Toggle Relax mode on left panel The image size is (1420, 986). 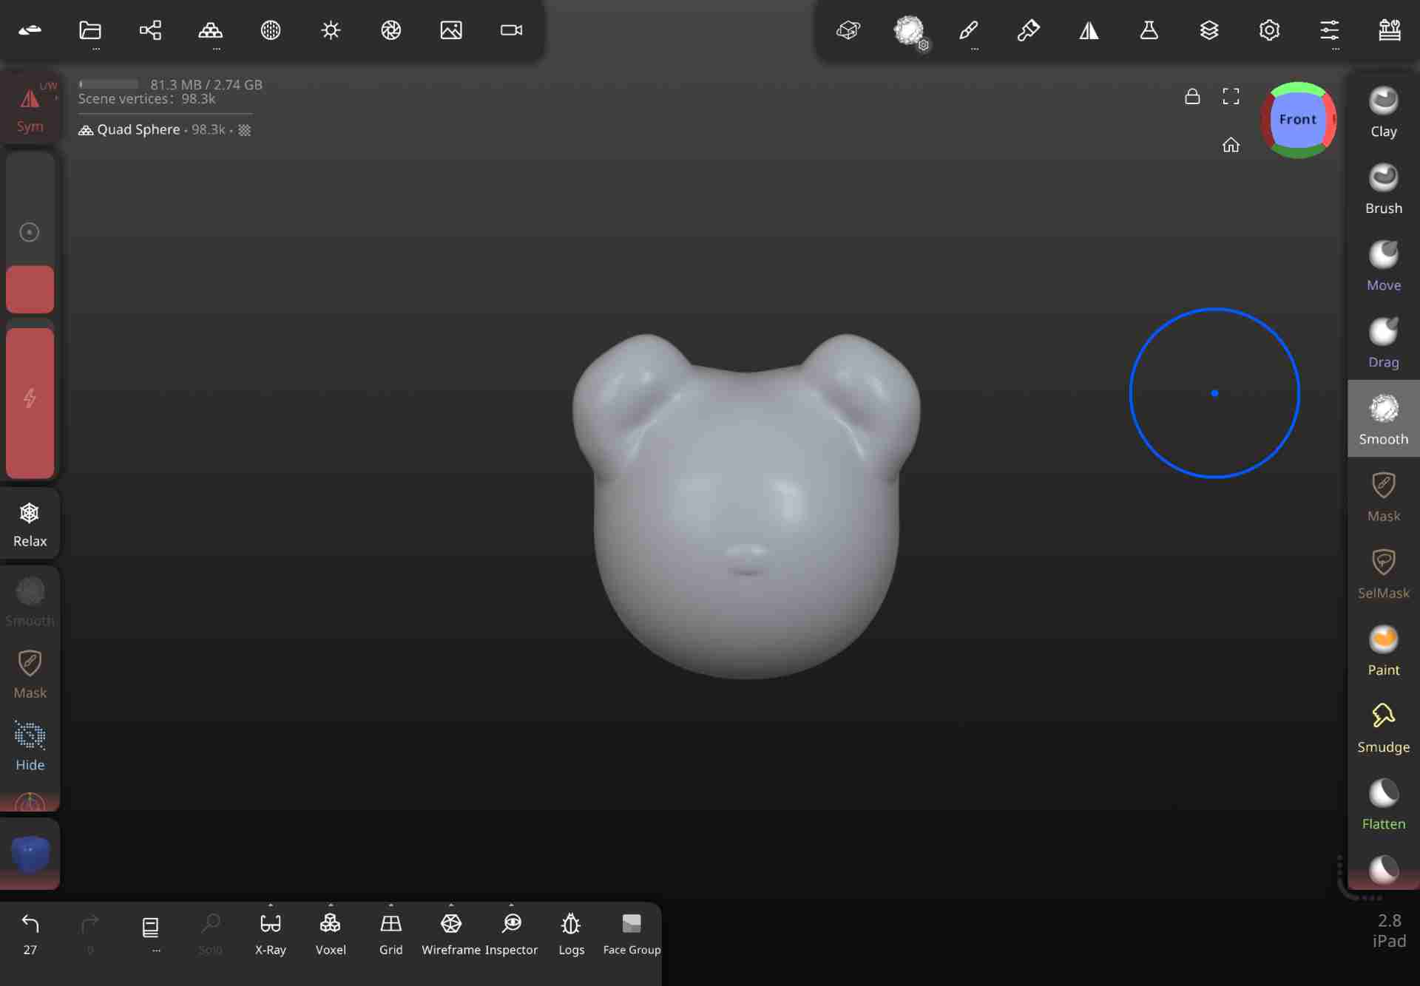pos(30,523)
